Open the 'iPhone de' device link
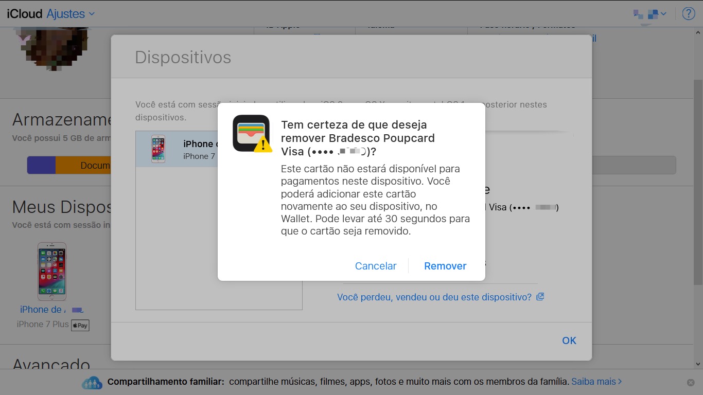This screenshot has width=703, height=395. tap(51, 310)
